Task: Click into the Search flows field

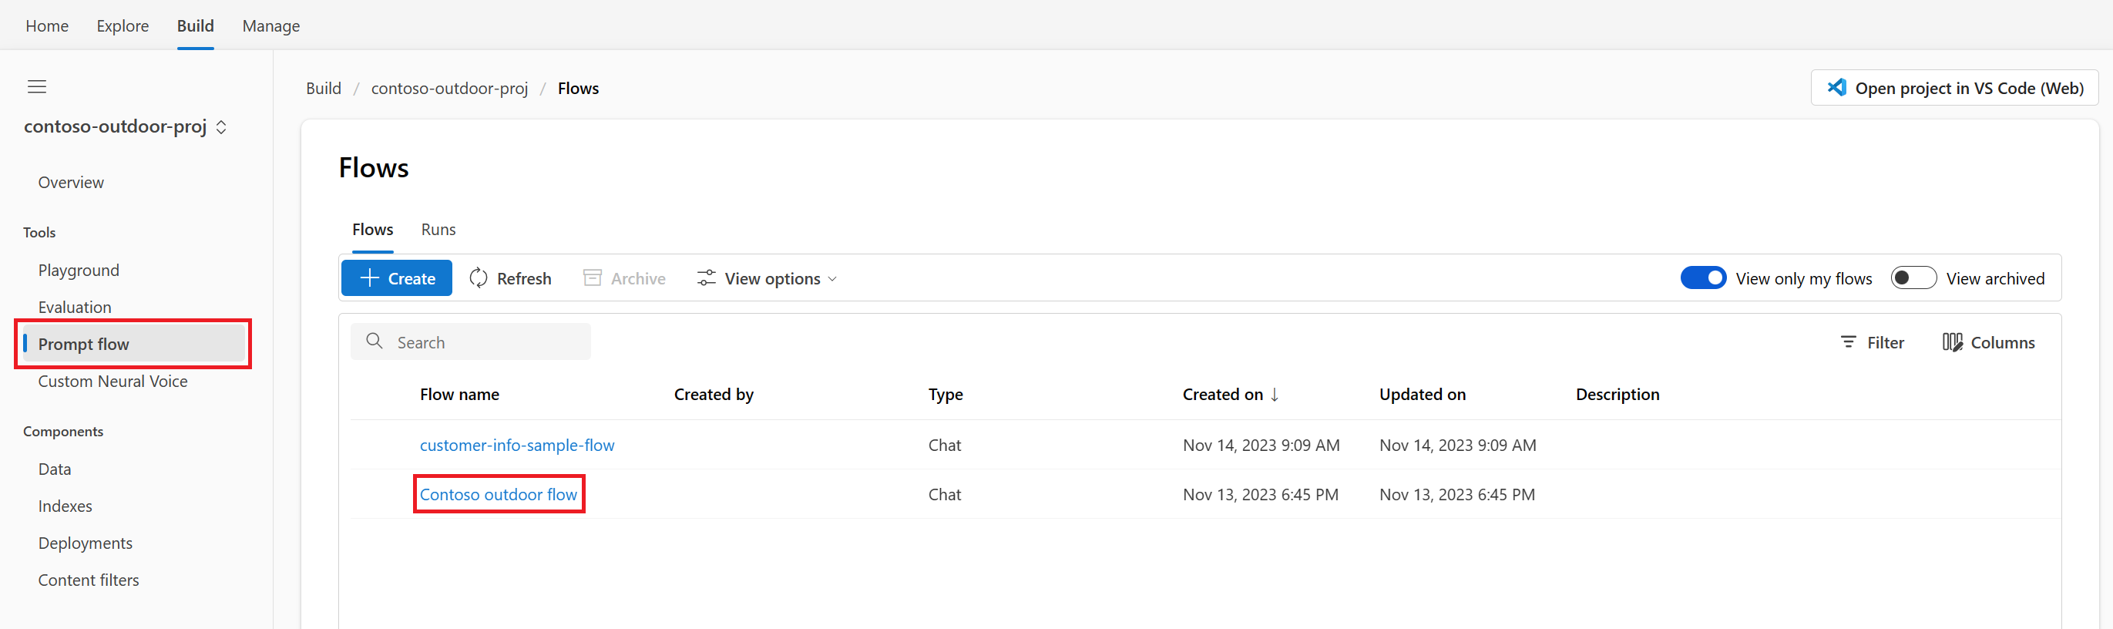Action: tap(471, 341)
